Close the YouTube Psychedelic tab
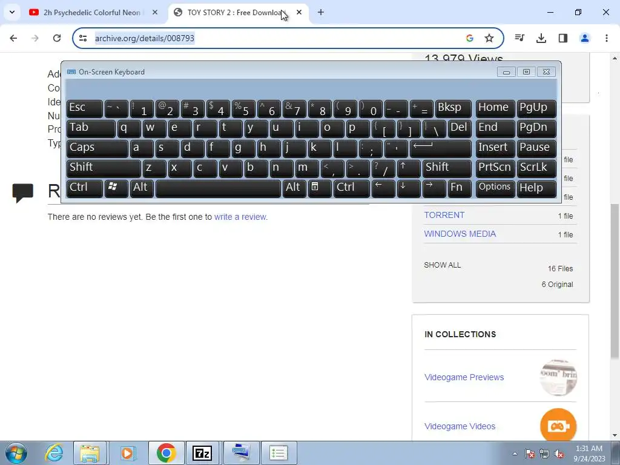The width and height of the screenshot is (620, 465). 155,12
